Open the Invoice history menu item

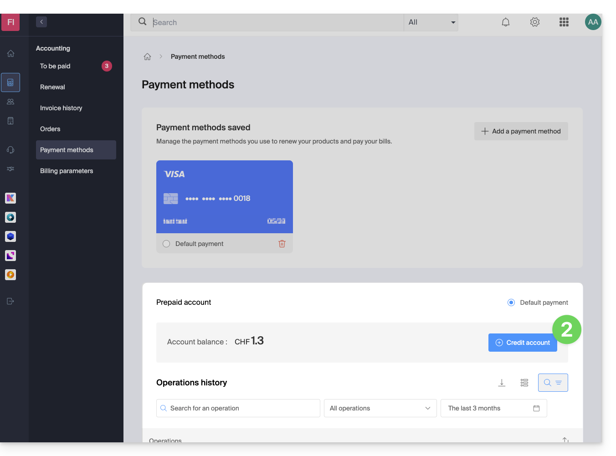click(x=61, y=108)
